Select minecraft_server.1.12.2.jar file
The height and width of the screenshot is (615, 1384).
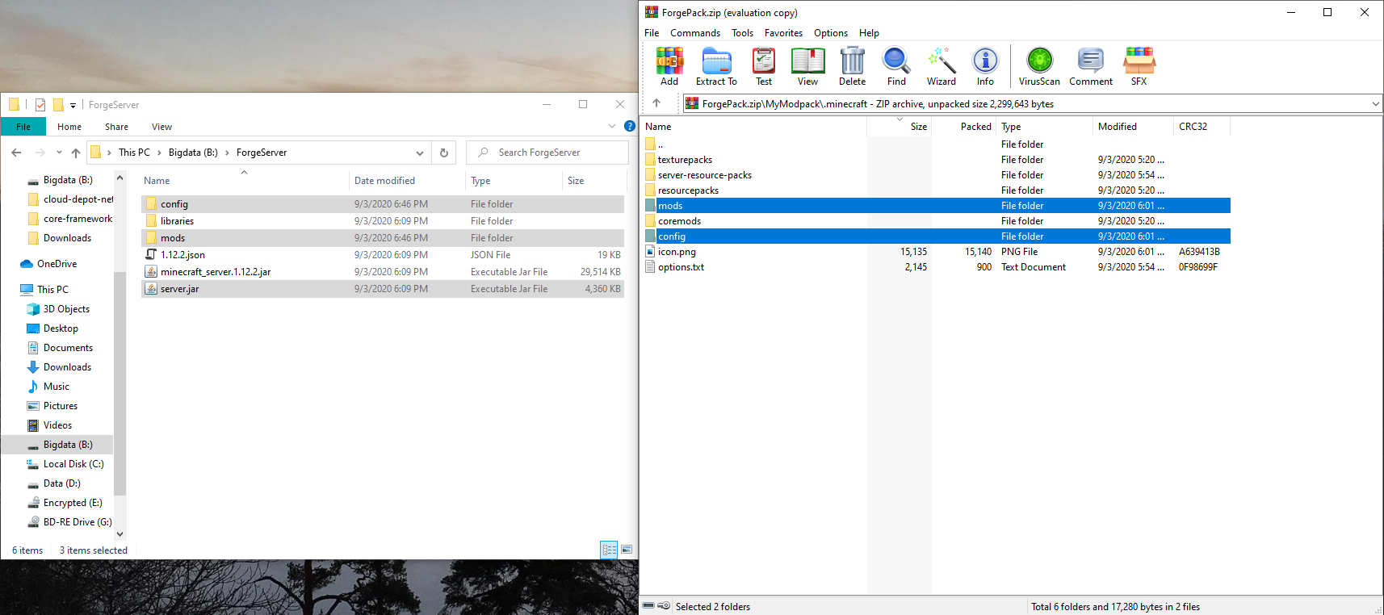tap(215, 272)
